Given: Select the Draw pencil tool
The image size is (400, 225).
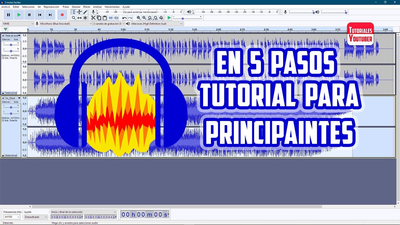Looking at the screenshot, I should pos(85,12).
